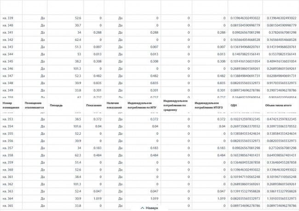Screen dimensions: 299x211
Task: Click area value 101.3 for кв. 346
Action: (77, 68)
